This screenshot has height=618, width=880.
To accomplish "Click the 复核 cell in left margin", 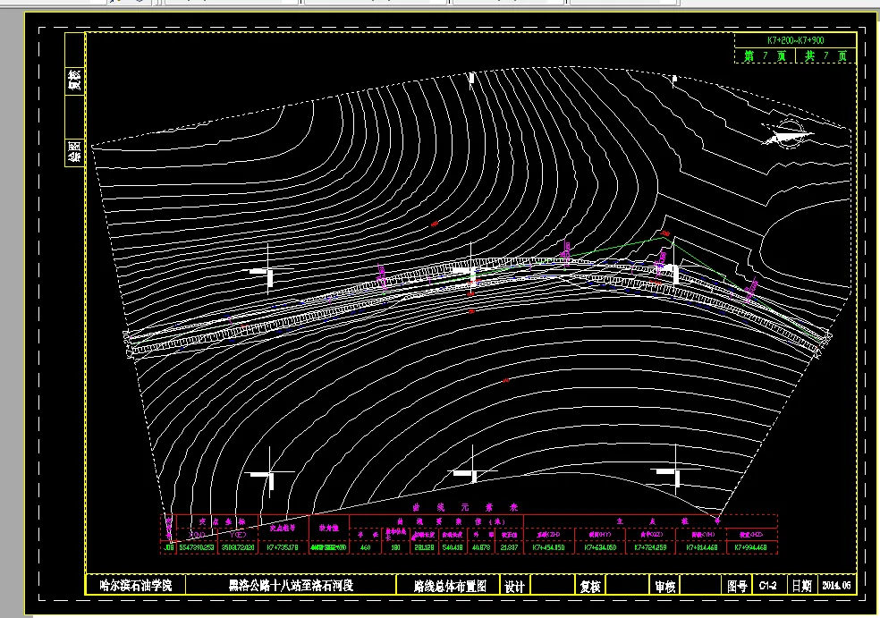I will tap(74, 79).
